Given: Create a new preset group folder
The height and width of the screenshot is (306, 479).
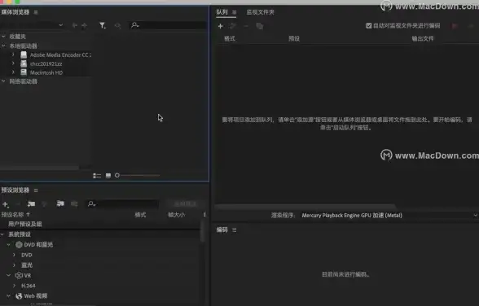Looking at the screenshot, I should click(x=31, y=204).
